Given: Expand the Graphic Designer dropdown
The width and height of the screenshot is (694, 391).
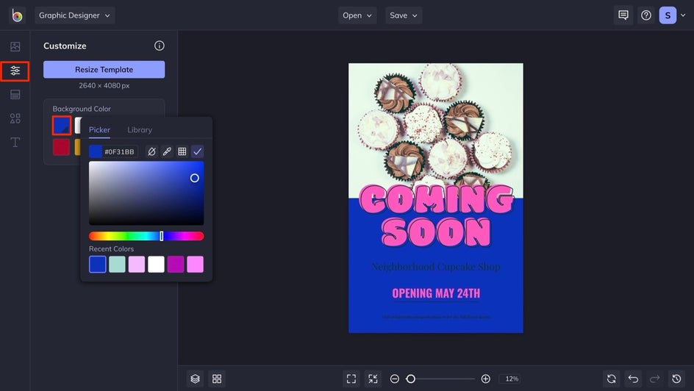Looking at the screenshot, I should click(x=75, y=15).
